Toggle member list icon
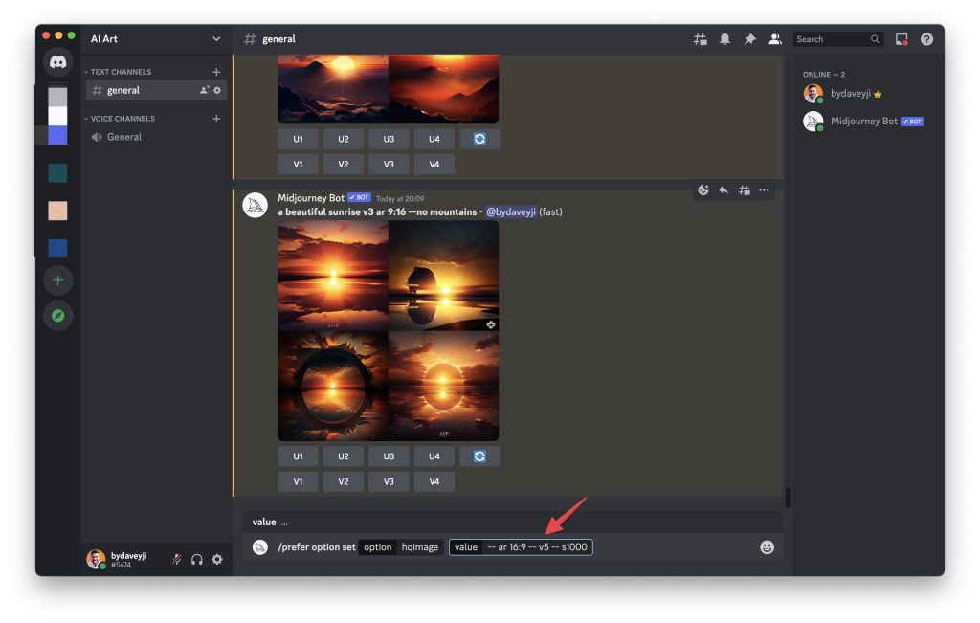Image resolution: width=980 pixels, height=623 pixels. pyautogui.click(x=775, y=39)
